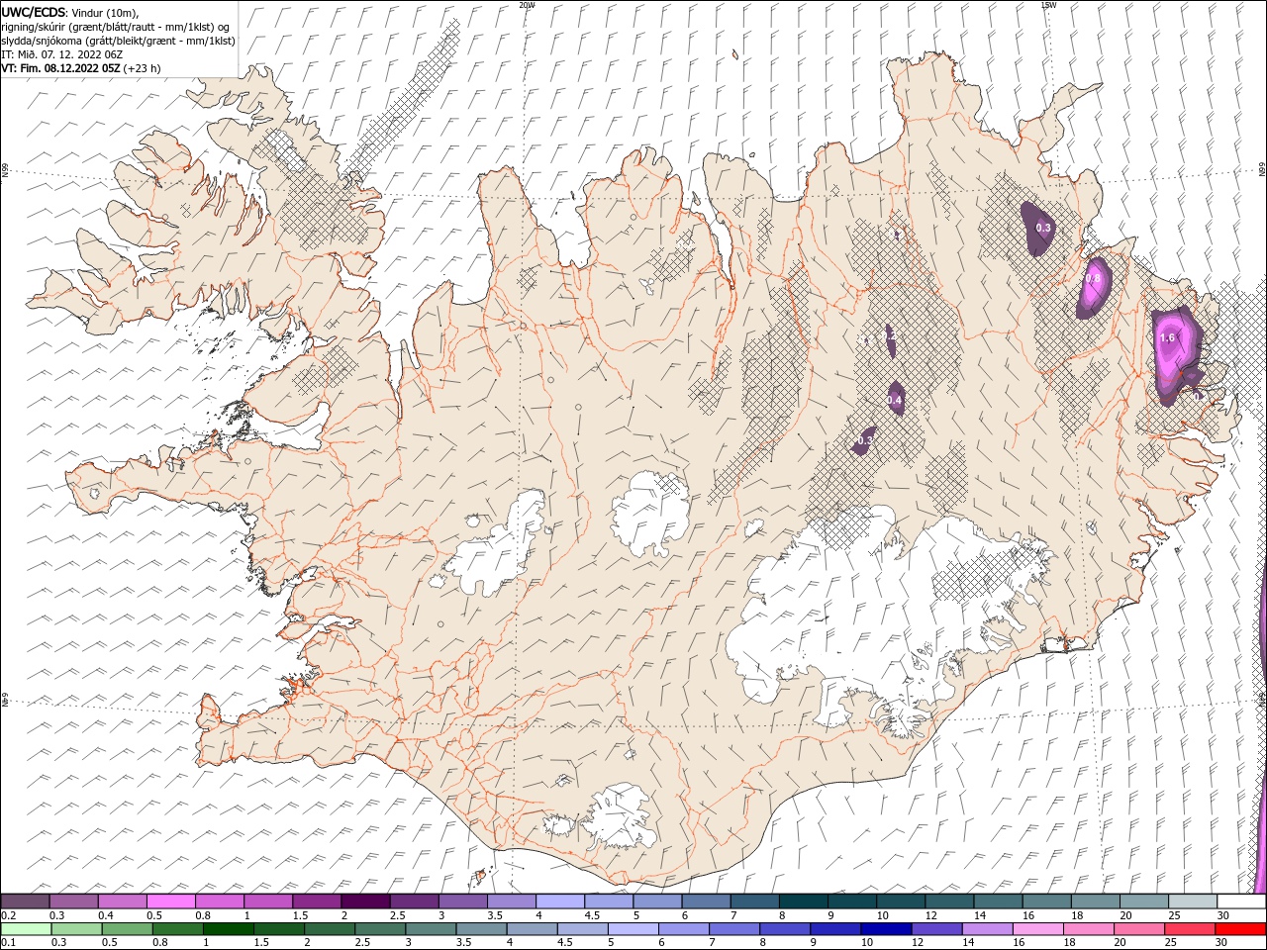Pick the 0.8 swatch in the green legend row
The image size is (1267, 950).
point(177,929)
